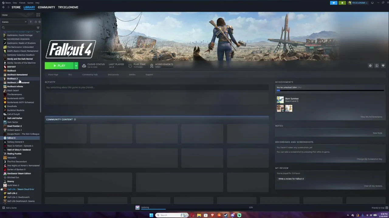Viewport: 389px width, 218px height.
Task: Open the Friends menu
Action: coord(22,3)
